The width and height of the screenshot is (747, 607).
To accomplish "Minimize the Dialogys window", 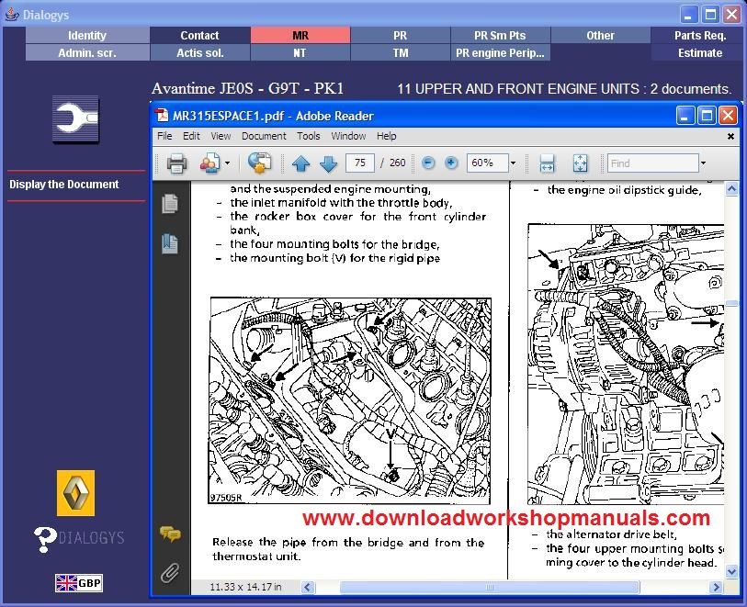I will click(688, 15).
